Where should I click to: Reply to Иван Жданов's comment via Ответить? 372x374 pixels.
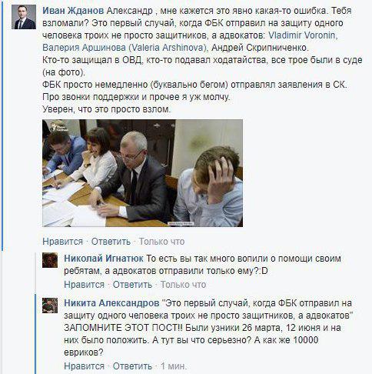[111, 242]
